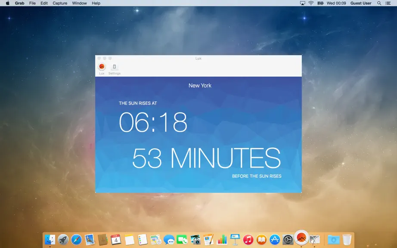Image resolution: width=397 pixels, height=248 pixels.
Task: Open Calendar icon showing 4
Action: pyautogui.click(x=116, y=239)
